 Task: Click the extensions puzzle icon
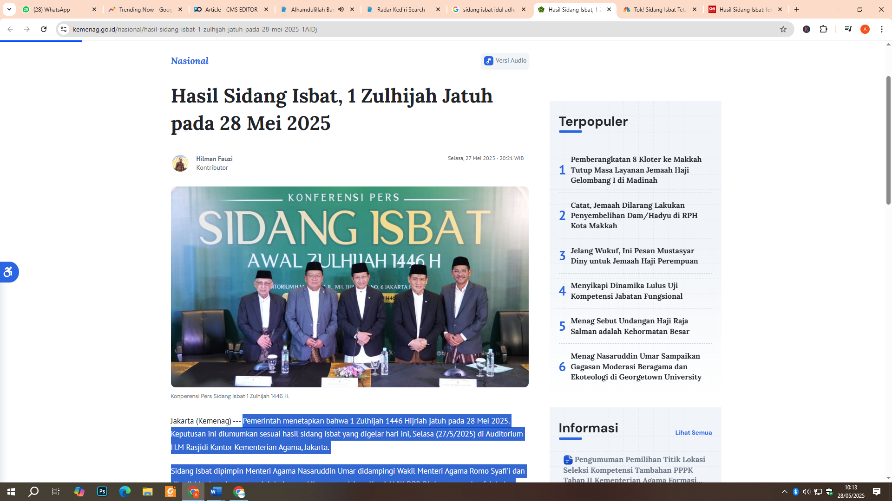point(824,29)
